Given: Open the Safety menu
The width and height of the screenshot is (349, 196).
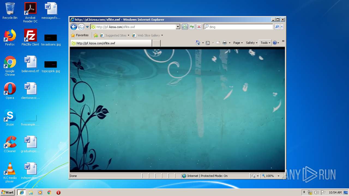Looking at the screenshot, I should point(251,43).
